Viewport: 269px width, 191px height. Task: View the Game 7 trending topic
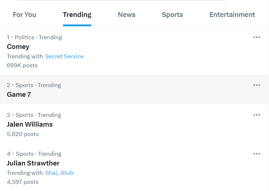click(19, 95)
